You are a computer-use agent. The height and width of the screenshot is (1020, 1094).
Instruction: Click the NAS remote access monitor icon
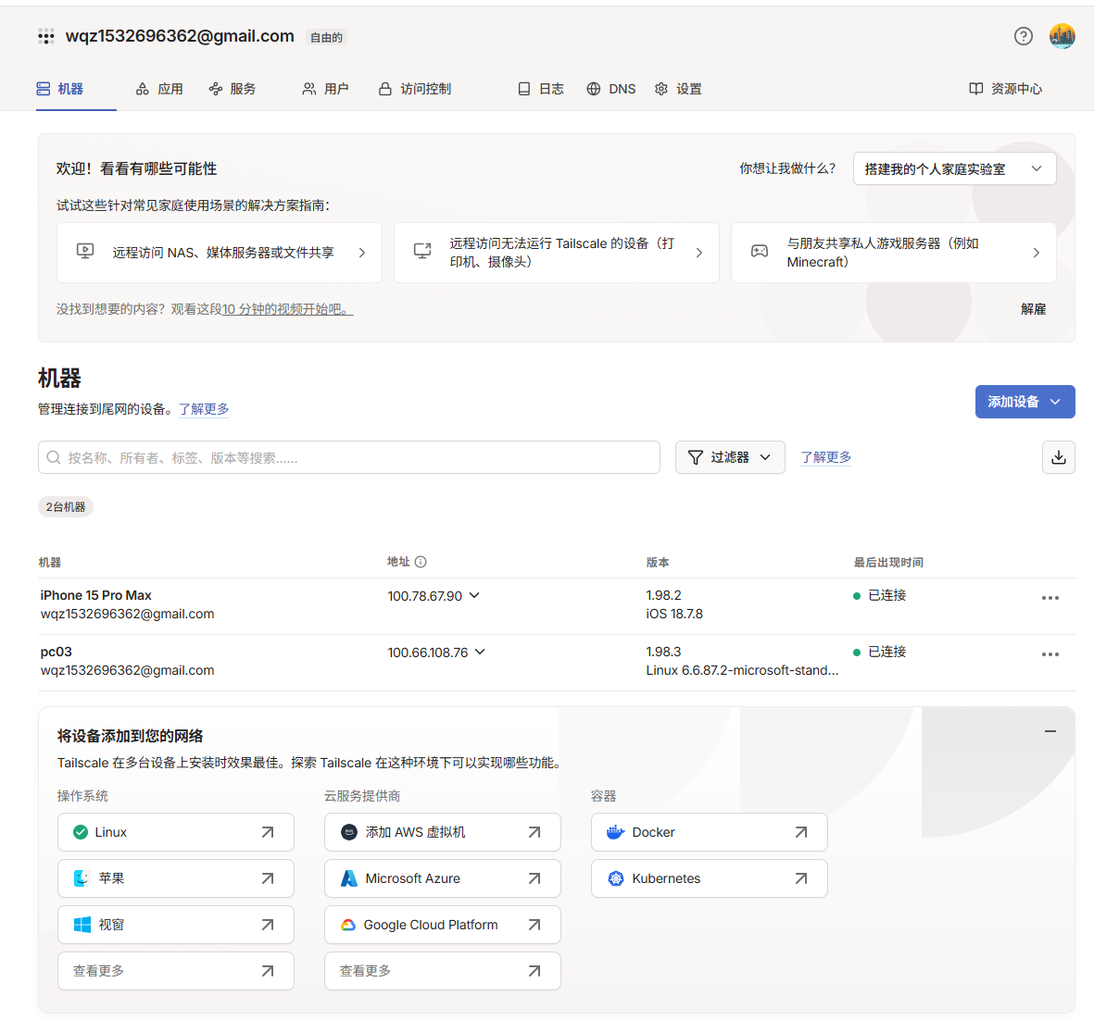(85, 252)
